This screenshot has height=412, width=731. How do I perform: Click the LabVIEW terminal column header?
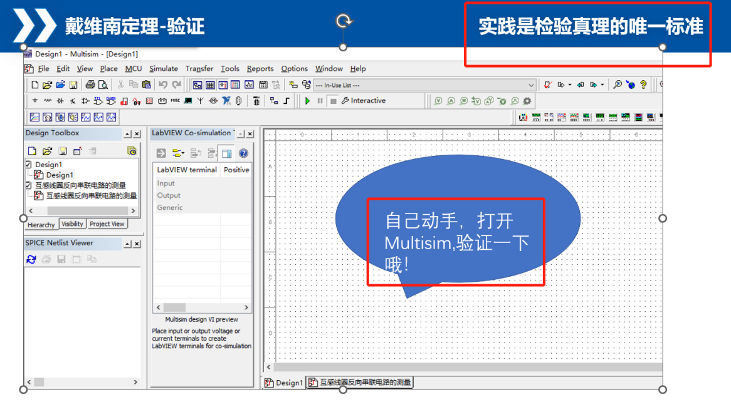tap(186, 170)
